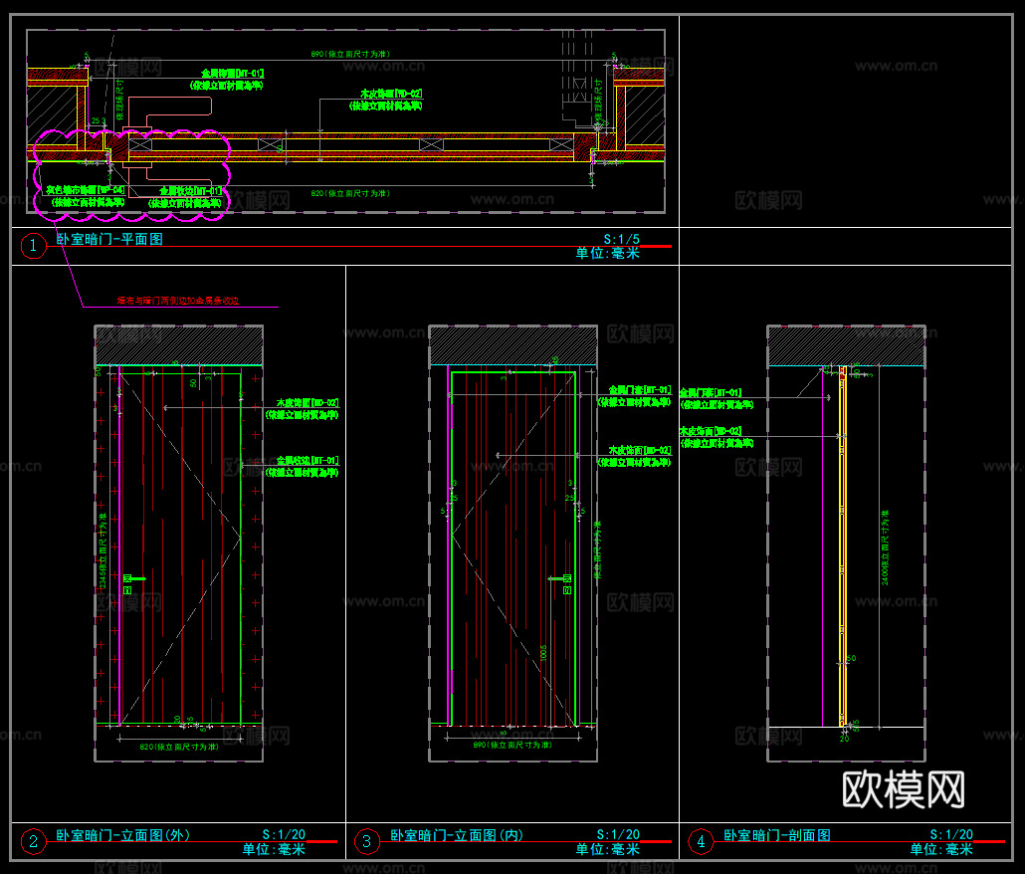This screenshot has width=1025, height=874.
Task: Click plan view label 金属饰面[MT-01]
Action: [232, 74]
